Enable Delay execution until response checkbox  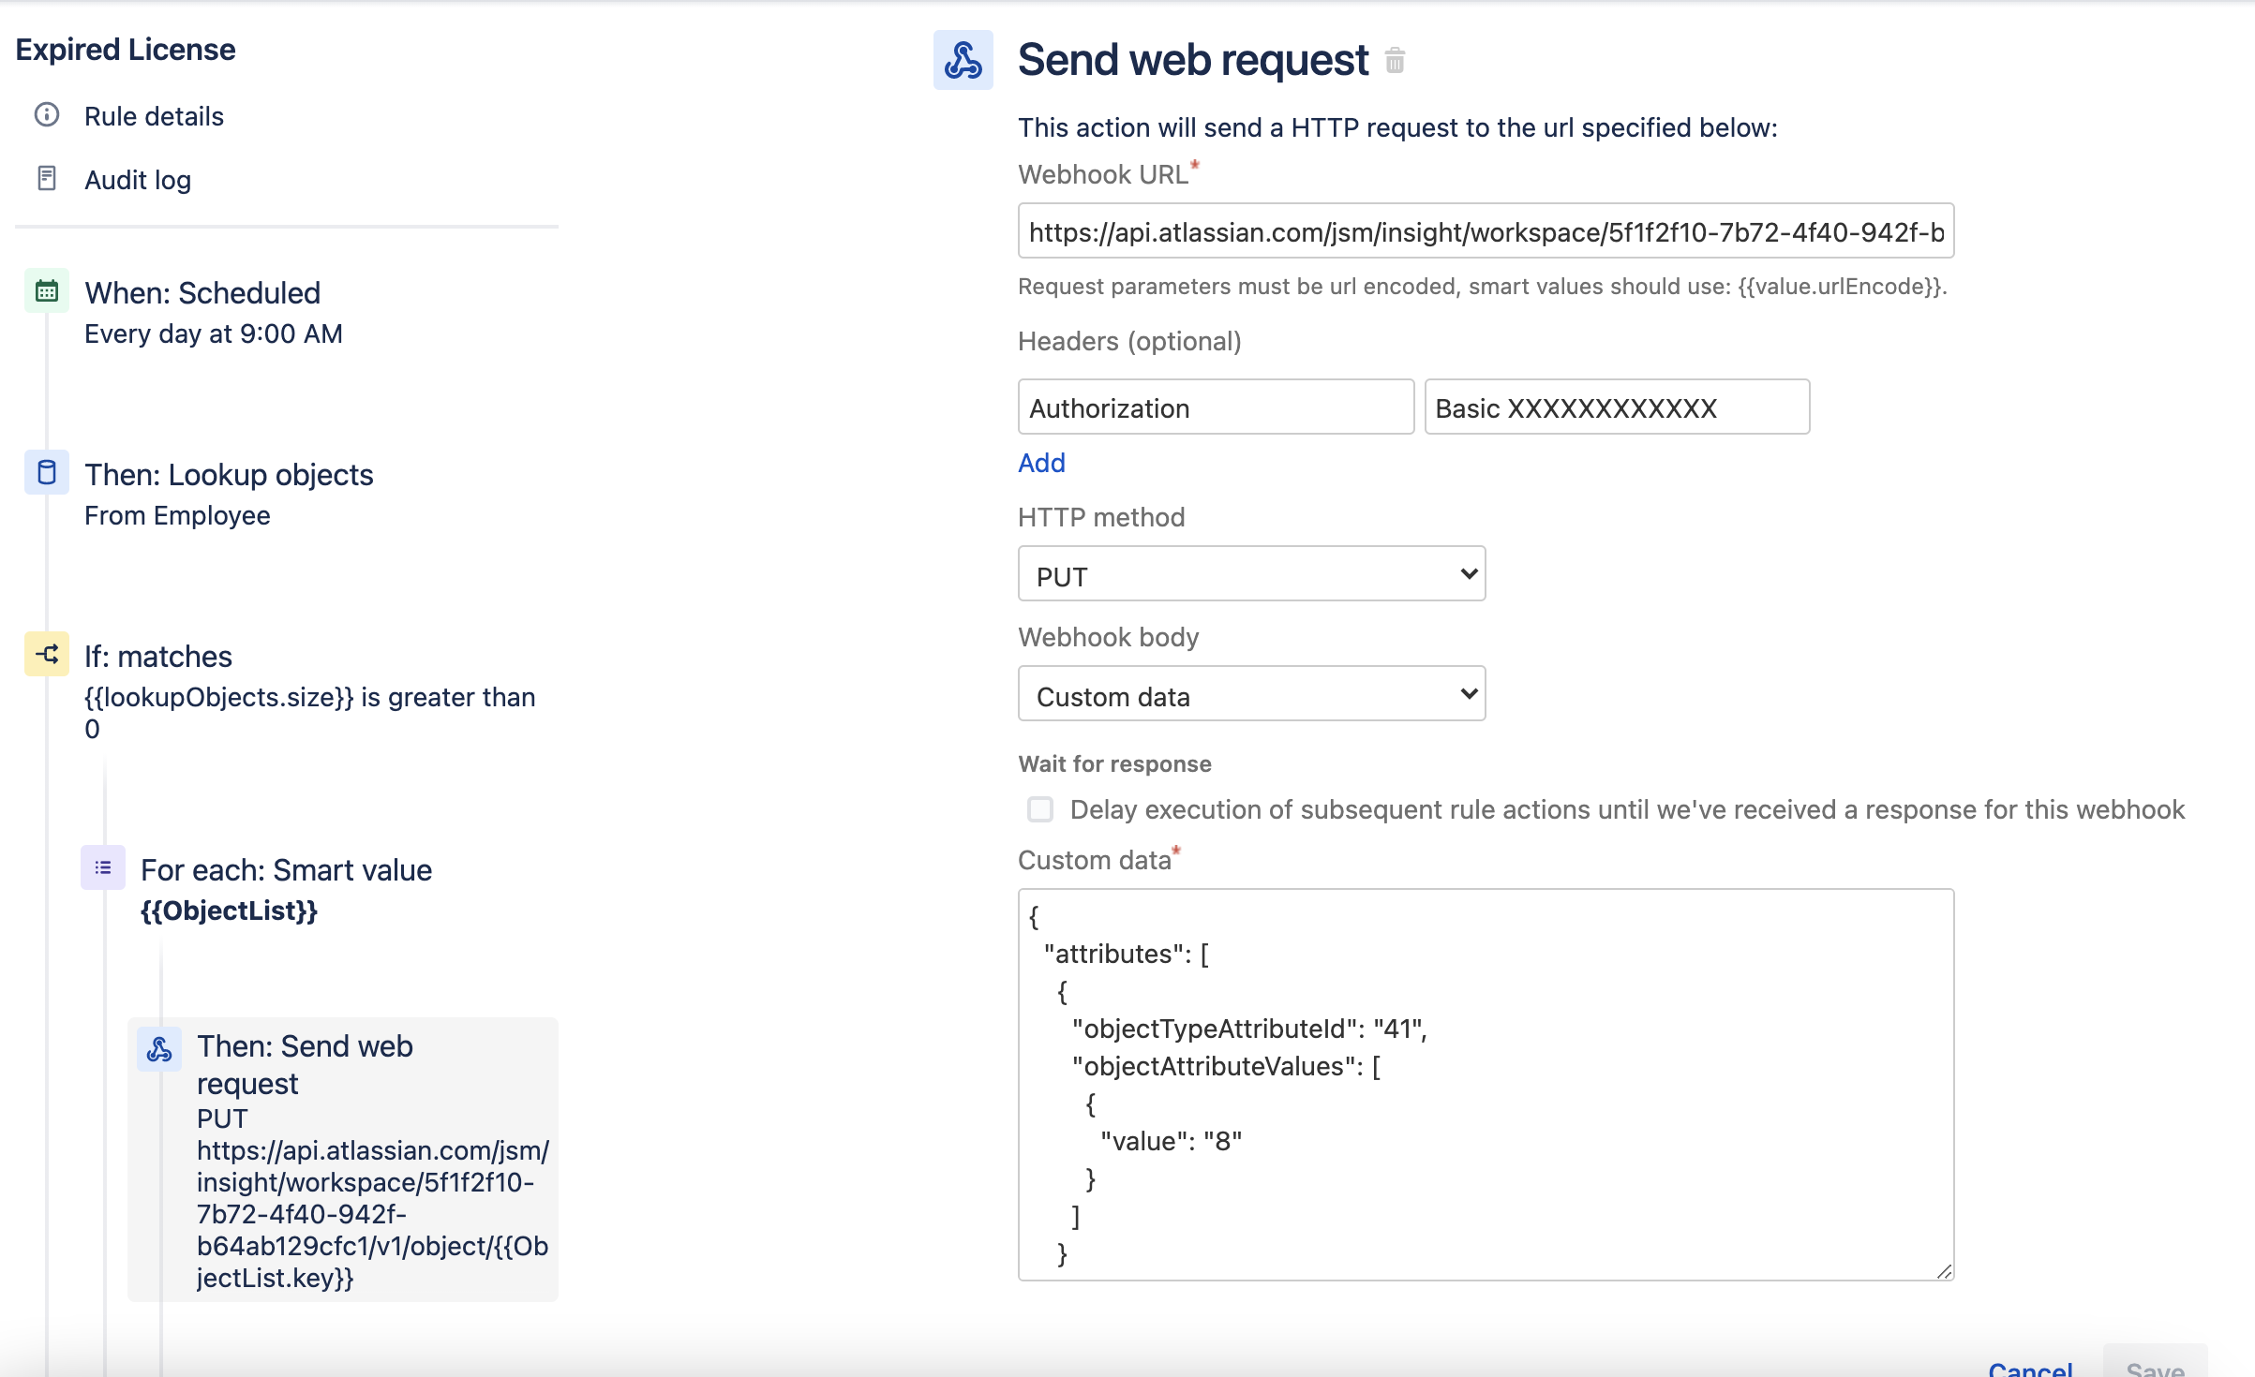(x=1040, y=809)
